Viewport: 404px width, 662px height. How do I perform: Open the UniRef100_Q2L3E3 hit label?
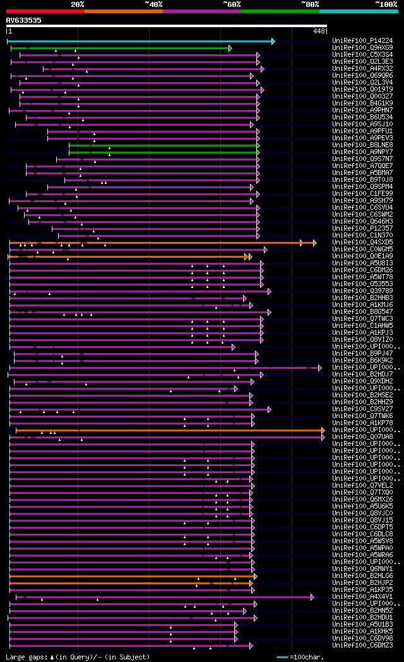[x=362, y=62]
